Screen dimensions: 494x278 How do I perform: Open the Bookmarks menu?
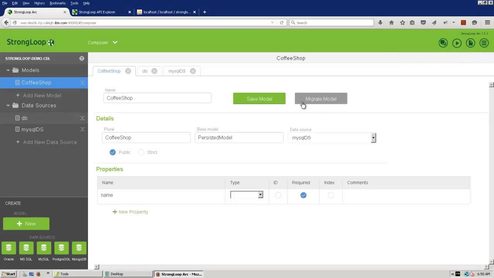[x=58, y=3]
